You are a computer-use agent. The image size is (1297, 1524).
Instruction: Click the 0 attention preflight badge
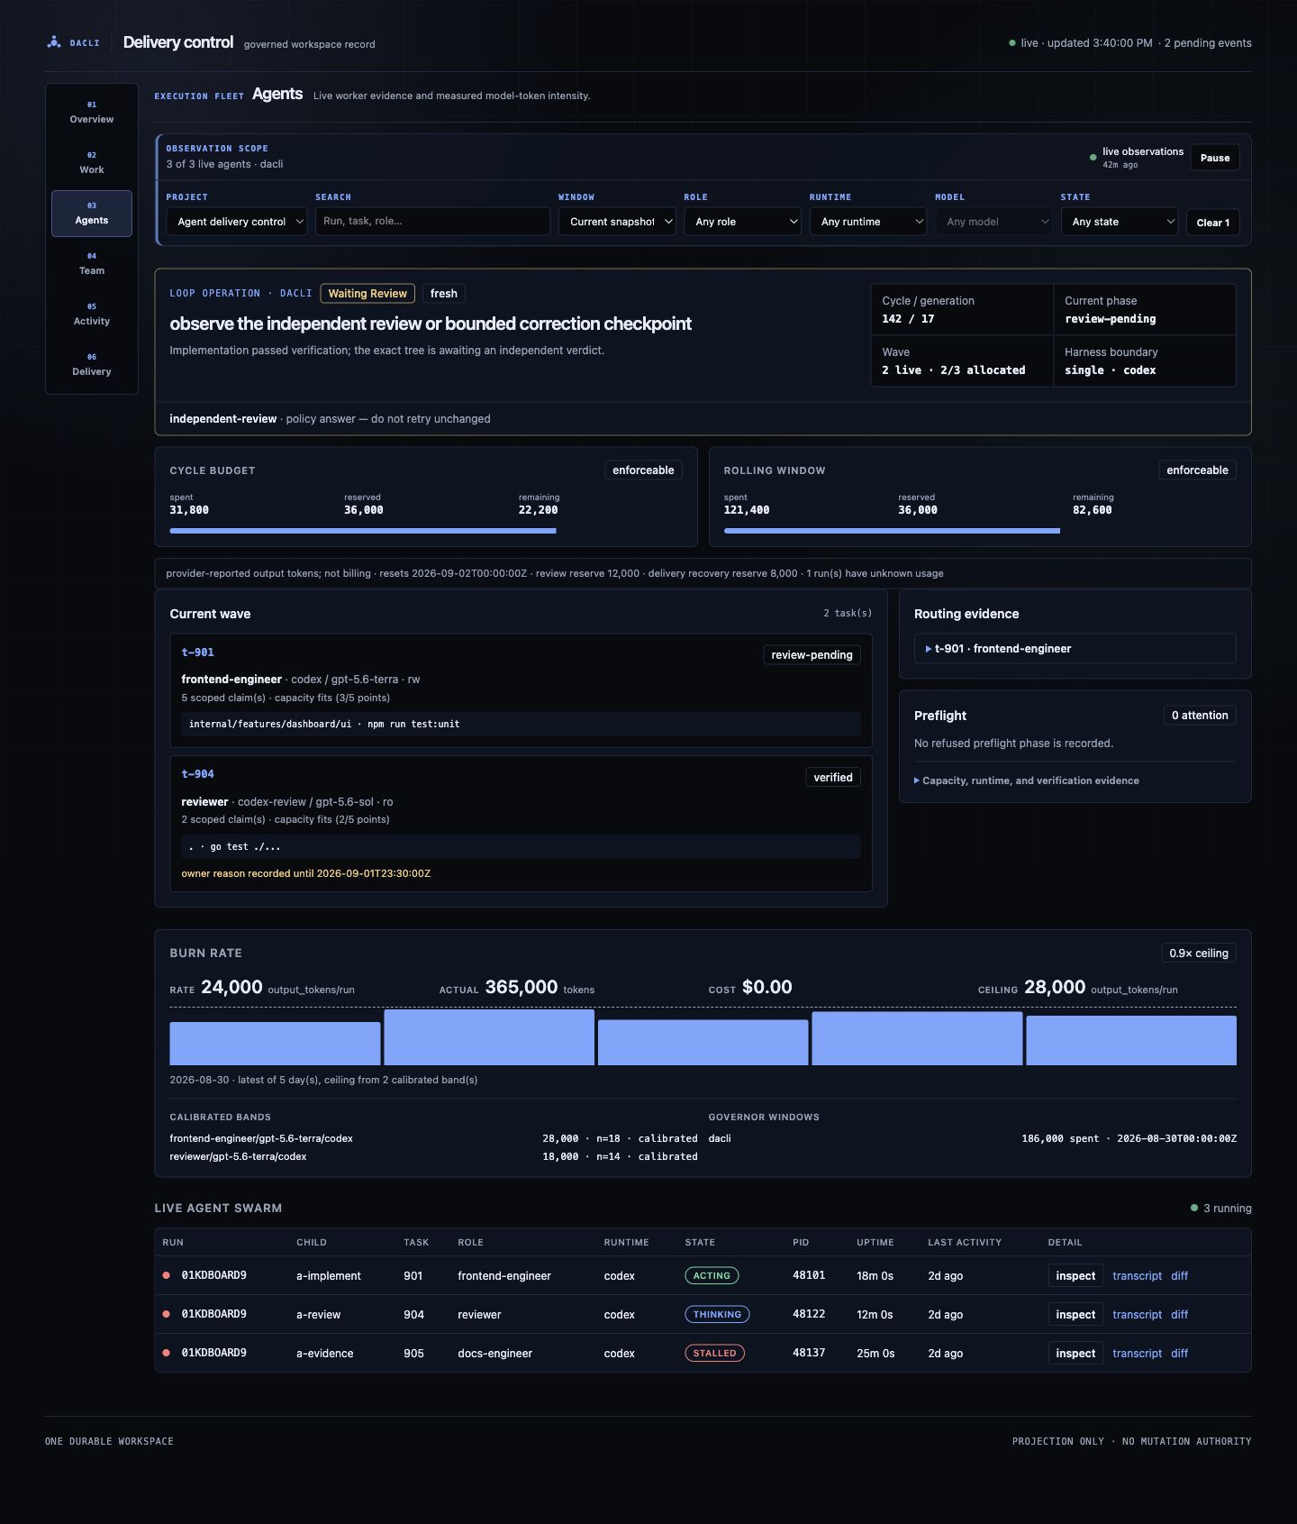1200,716
